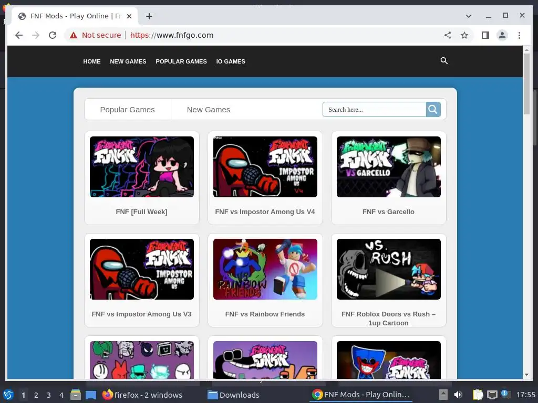The width and height of the screenshot is (538, 403).
Task: Click FNF Roblox Doors vs Rush title
Action: pyautogui.click(x=388, y=319)
